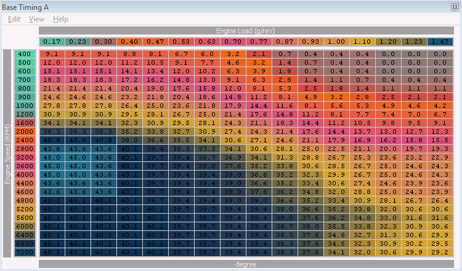Select the 1.23 engine load column header

(x=414, y=42)
